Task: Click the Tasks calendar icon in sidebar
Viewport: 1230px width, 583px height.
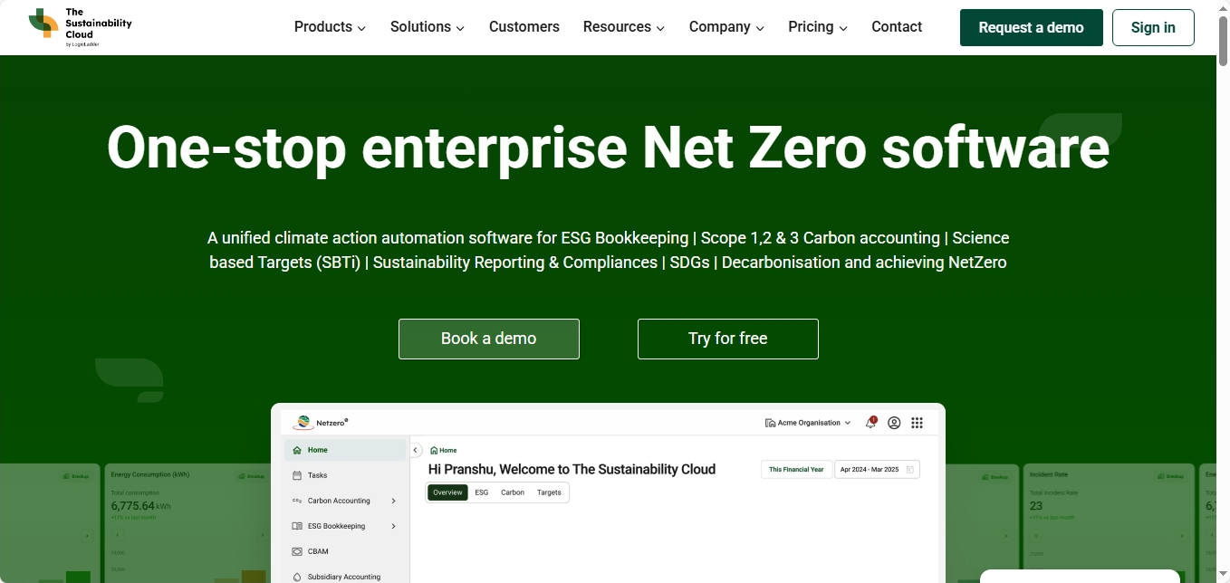Action: [x=297, y=475]
